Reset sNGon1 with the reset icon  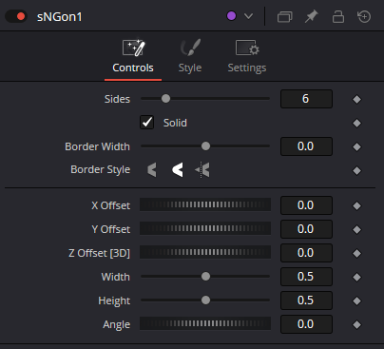[364, 16]
